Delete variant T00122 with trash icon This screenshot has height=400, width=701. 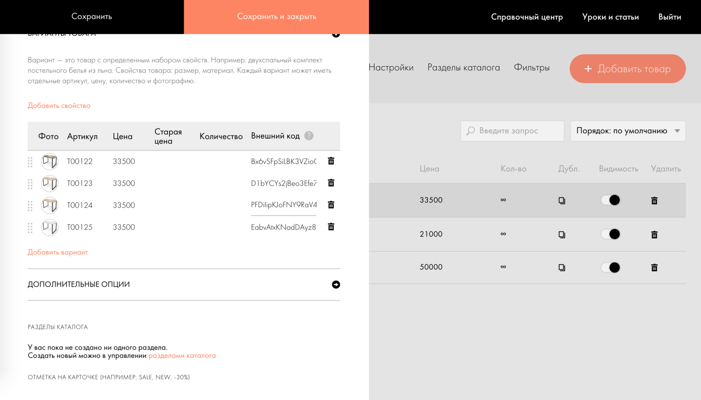click(331, 161)
